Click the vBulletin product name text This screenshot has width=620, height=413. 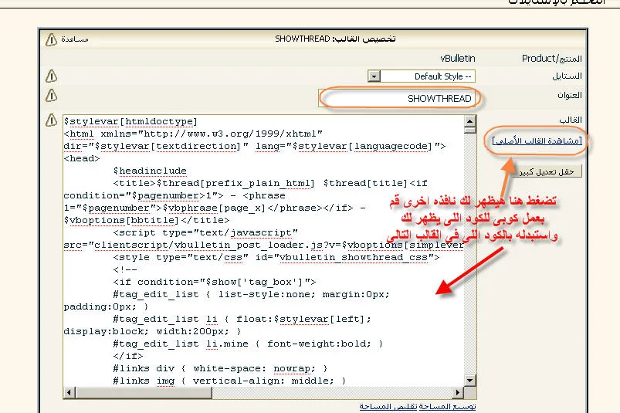pyautogui.click(x=458, y=59)
